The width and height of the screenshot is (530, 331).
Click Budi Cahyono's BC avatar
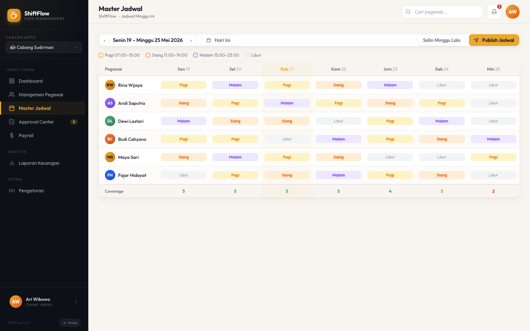click(x=110, y=139)
